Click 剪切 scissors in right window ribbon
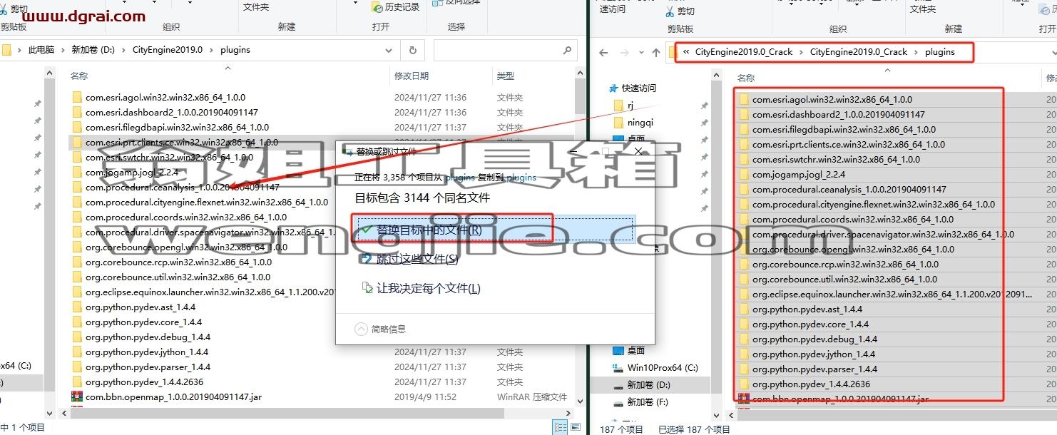The image size is (1057, 435). (680, 11)
